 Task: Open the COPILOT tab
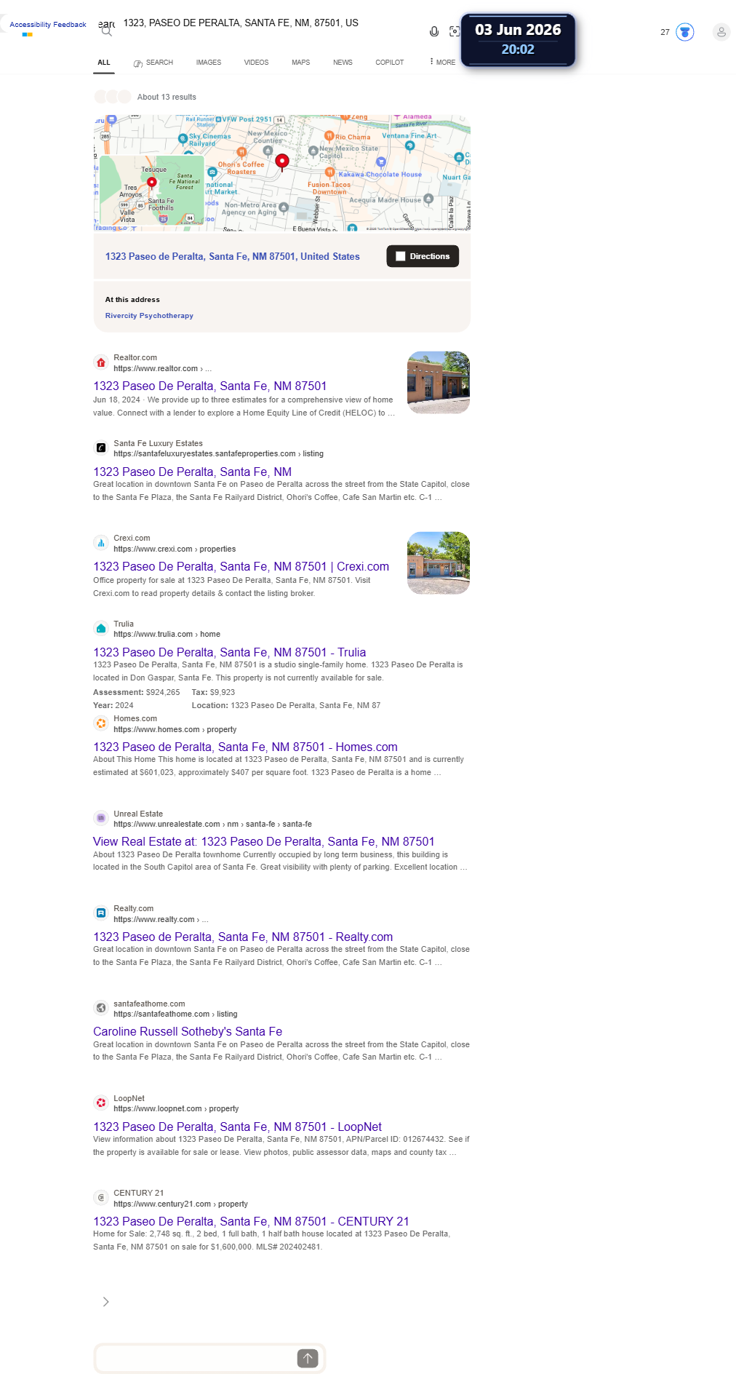point(390,63)
